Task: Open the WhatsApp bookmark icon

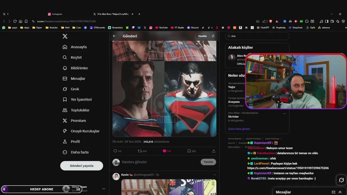Action: pyautogui.click(x=4, y=28)
